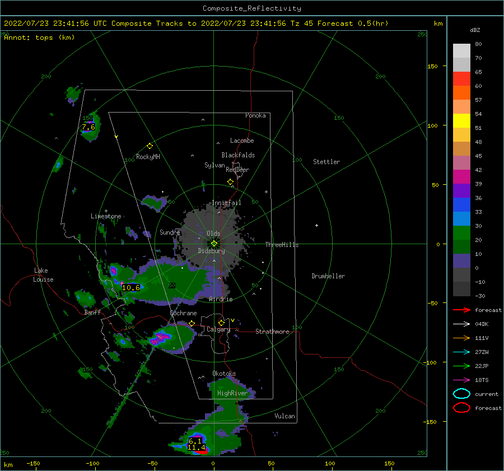Click the red forecast arrow in the legend
504x471 pixels.
(461, 310)
